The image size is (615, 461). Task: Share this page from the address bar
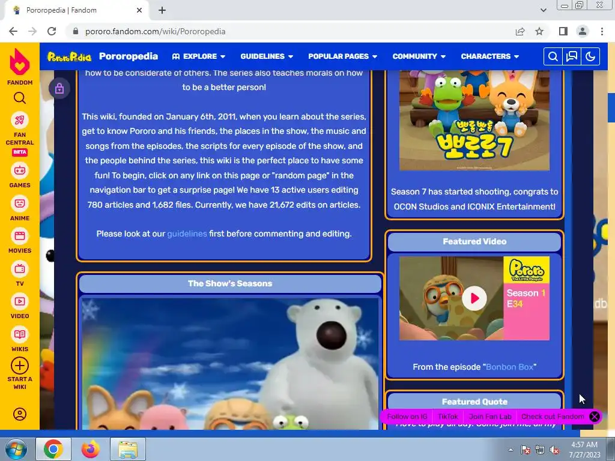coord(520,31)
